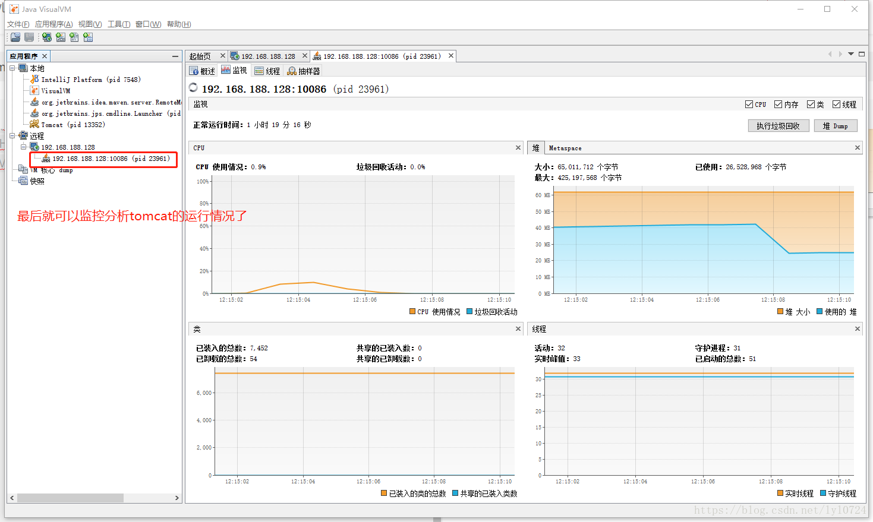Click the 守护线程 legend swatch

coord(823,493)
